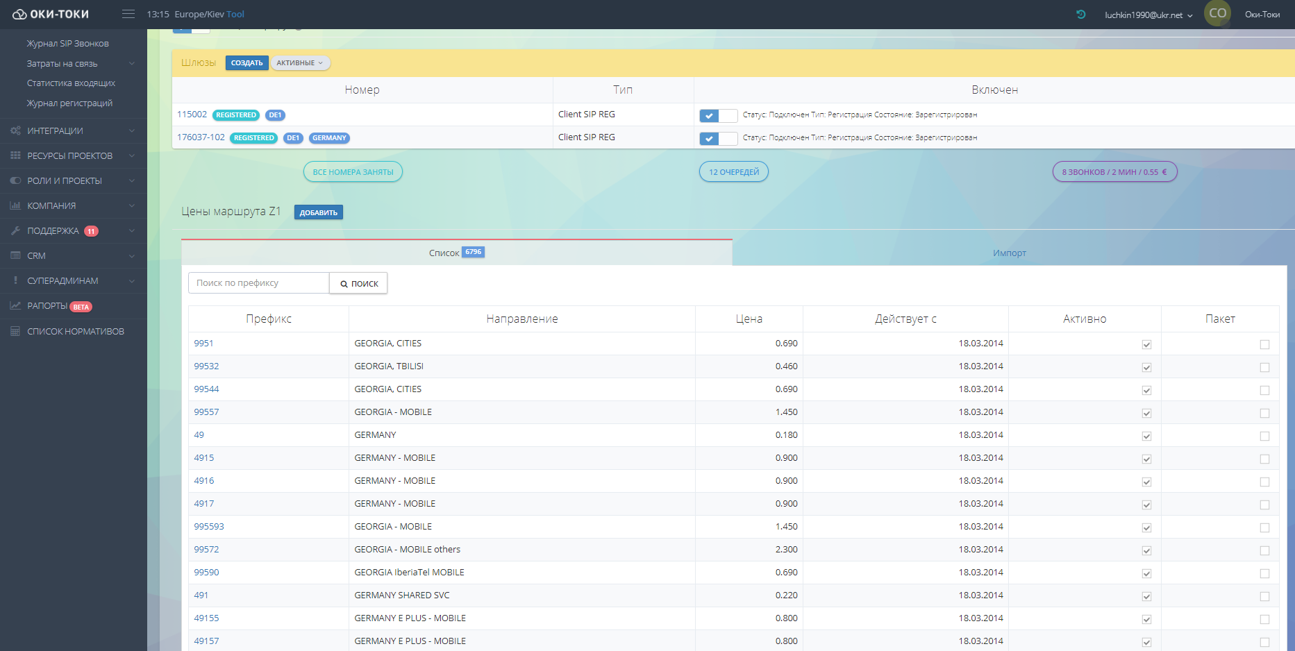Open prefix 99532 link

point(206,366)
